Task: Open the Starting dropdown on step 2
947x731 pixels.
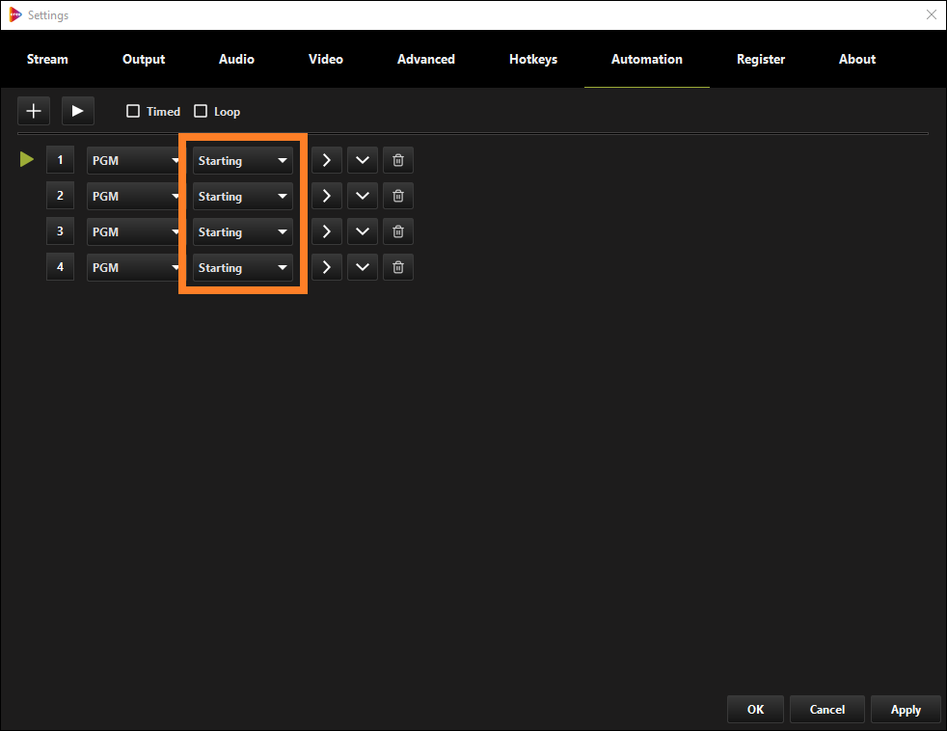Action: [x=242, y=195]
